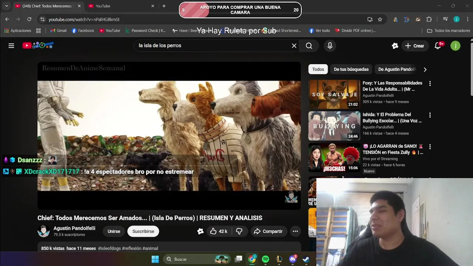The image size is (473, 266).
Task: Bookmark this page with the star
Action: (380, 19)
